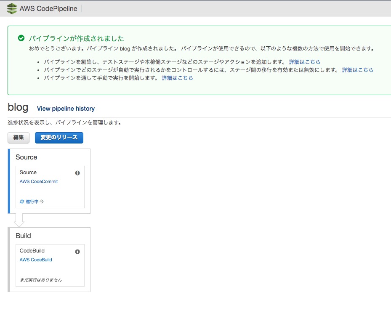This screenshot has height=311, width=391.
Task: Open View pipeline history
Action: tap(65, 109)
